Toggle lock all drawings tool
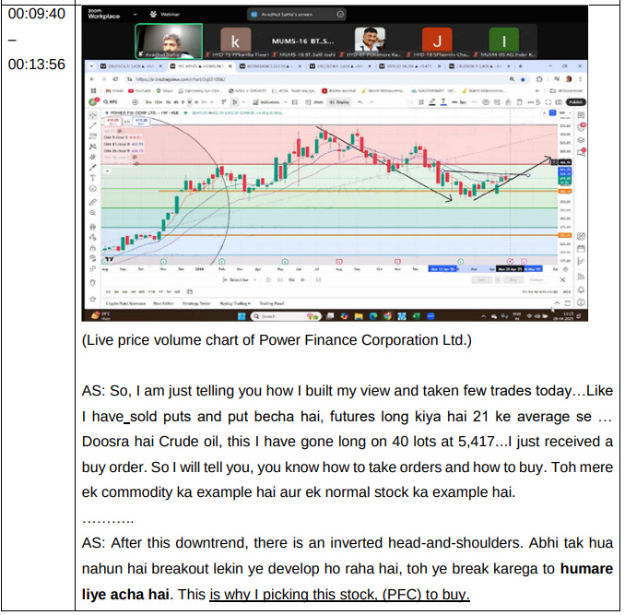625x615 pixels. (x=92, y=247)
